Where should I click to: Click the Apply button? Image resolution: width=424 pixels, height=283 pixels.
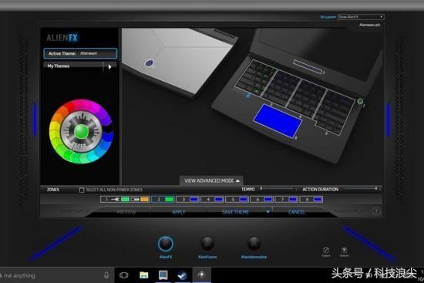click(179, 212)
